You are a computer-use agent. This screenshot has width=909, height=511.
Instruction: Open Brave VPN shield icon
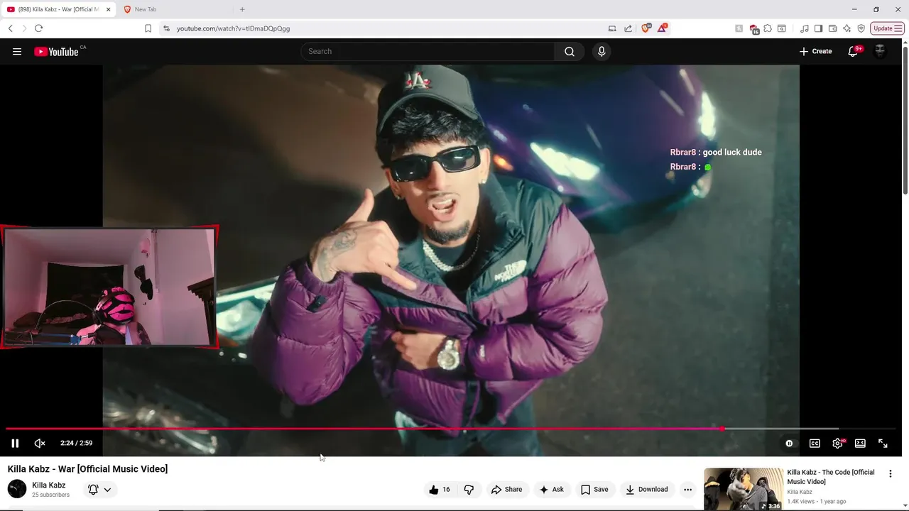pyautogui.click(x=861, y=28)
